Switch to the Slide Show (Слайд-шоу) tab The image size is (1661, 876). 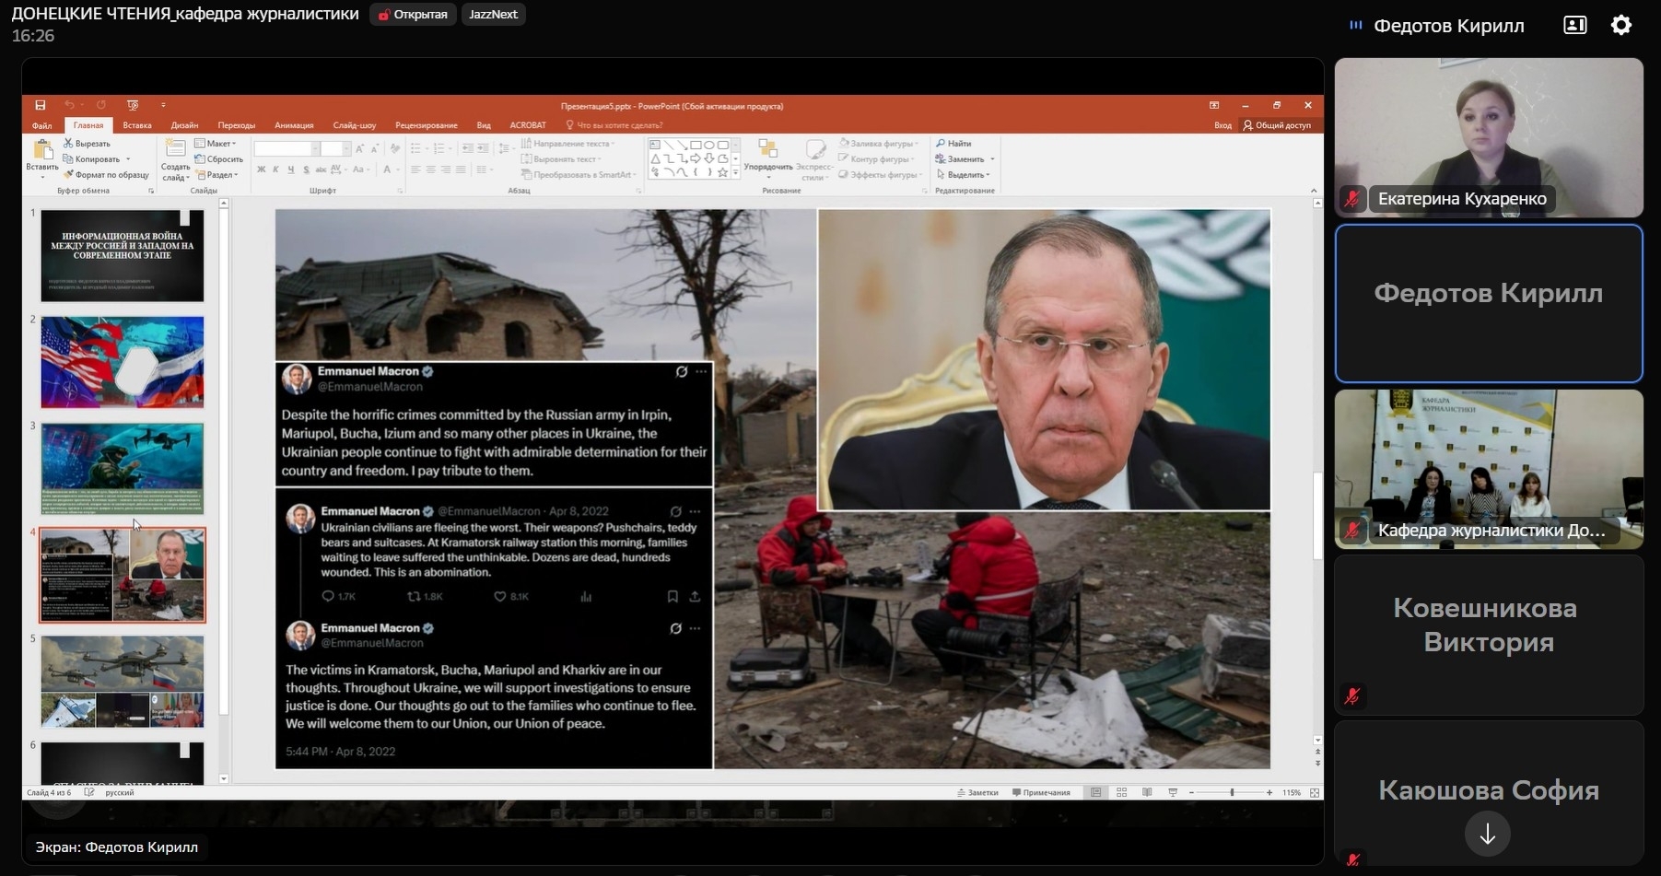354,125
